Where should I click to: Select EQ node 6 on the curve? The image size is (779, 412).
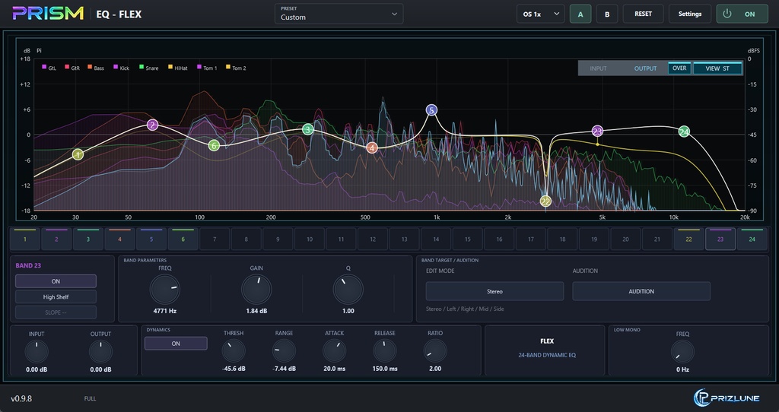point(214,145)
